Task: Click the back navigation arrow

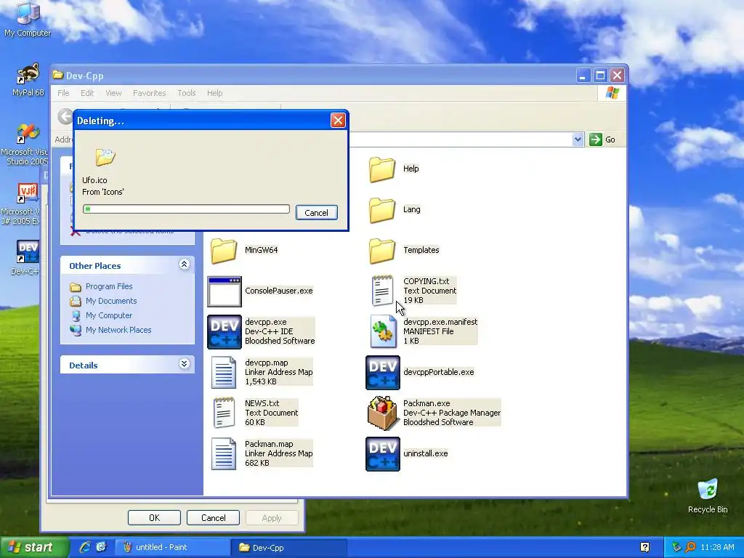Action: click(x=65, y=116)
